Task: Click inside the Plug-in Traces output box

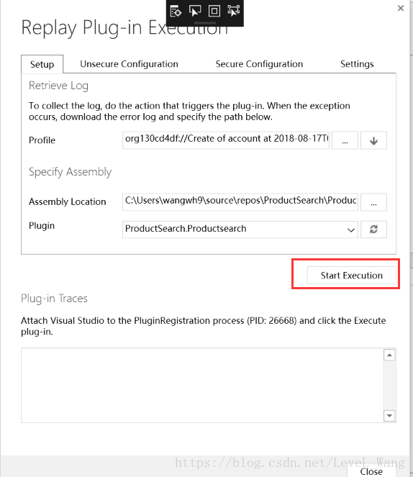Action: pos(202,385)
